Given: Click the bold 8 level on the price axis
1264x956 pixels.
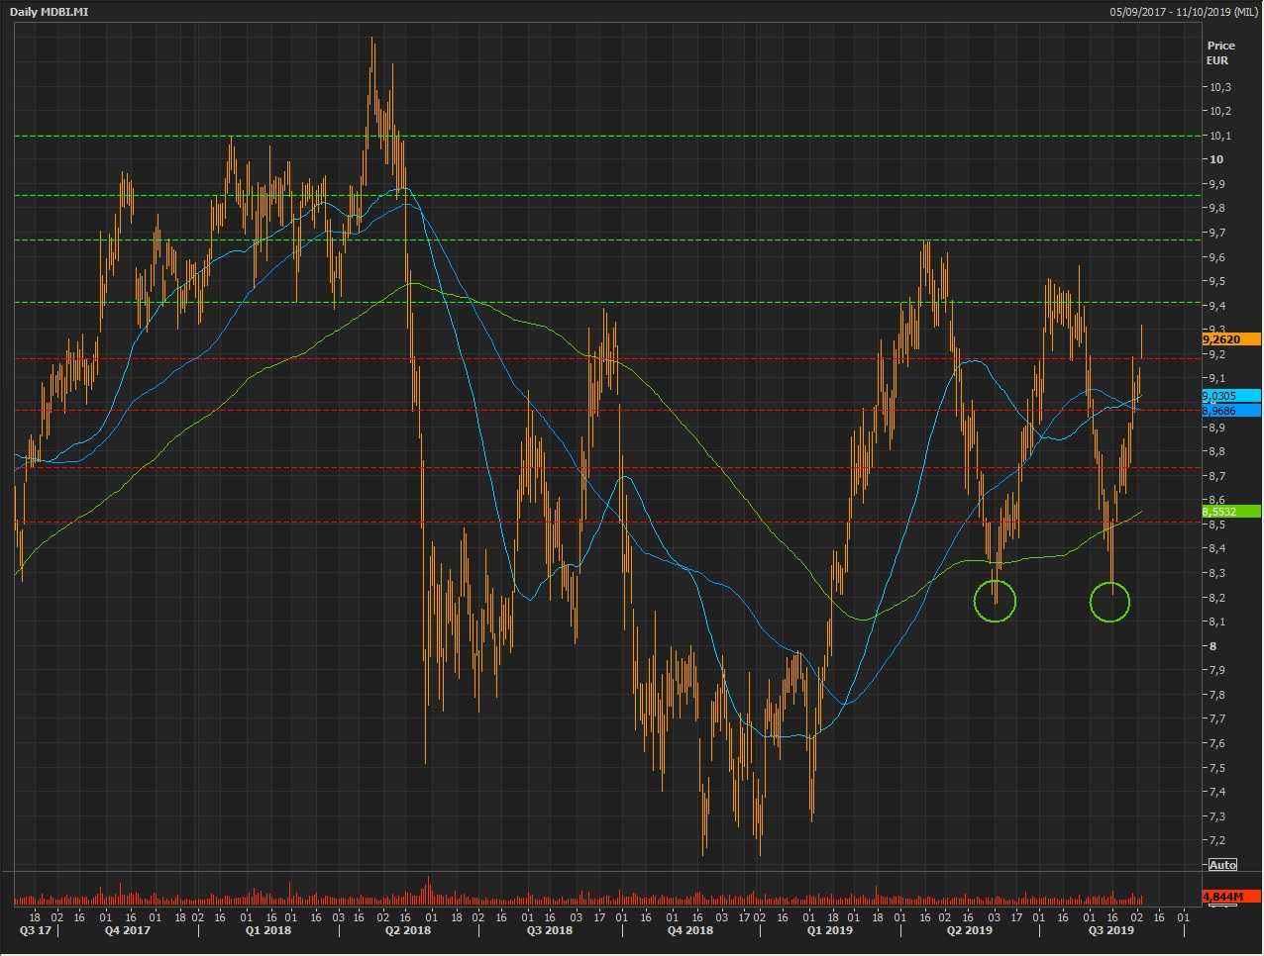Looking at the screenshot, I should [1211, 646].
